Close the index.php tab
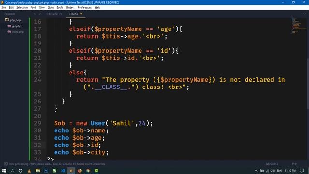Viewport: 309px width, 174px height. (x=61, y=14)
